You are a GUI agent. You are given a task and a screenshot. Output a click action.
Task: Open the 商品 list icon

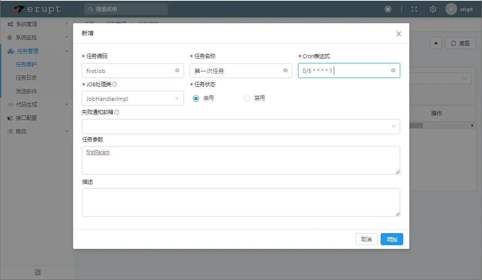click(x=11, y=131)
